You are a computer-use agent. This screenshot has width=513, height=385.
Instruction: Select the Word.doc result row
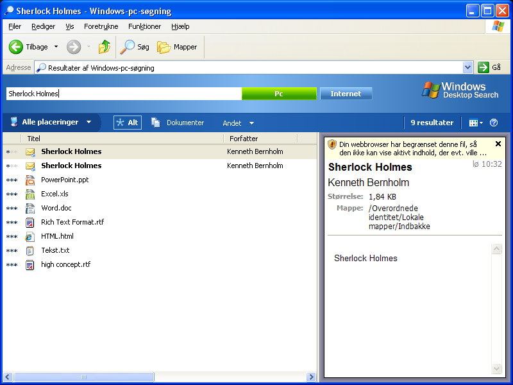[160, 208]
